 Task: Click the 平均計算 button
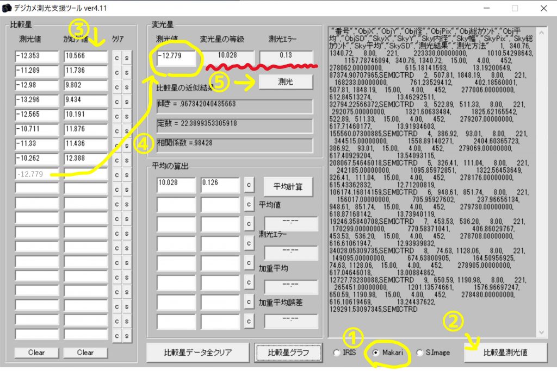point(288,186)
